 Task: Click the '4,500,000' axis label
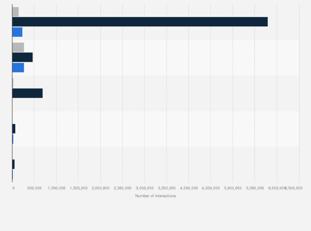click(211, 188)
